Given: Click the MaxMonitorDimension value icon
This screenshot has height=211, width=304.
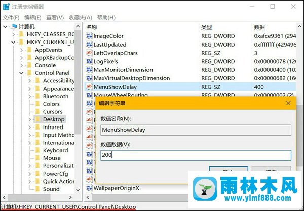Looking at the screenshot, I should coord(89,70).
